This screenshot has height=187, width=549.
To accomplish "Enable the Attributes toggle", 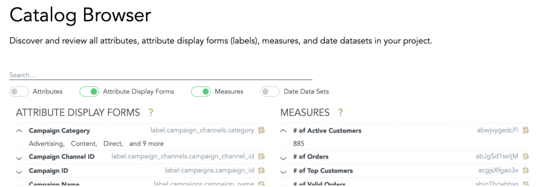I will tap(19, 92).
